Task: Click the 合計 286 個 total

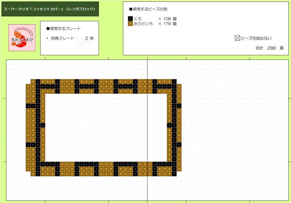Action: click(x=269, y=48)
